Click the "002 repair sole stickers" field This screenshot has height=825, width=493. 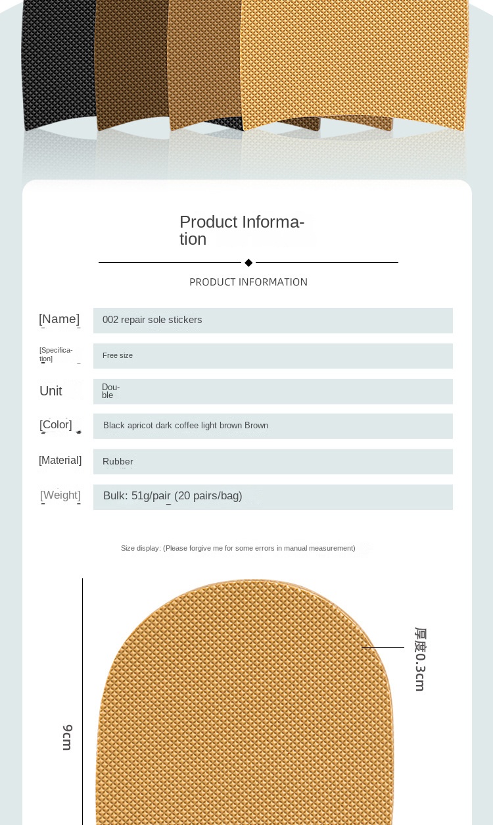tap(273, 320)
